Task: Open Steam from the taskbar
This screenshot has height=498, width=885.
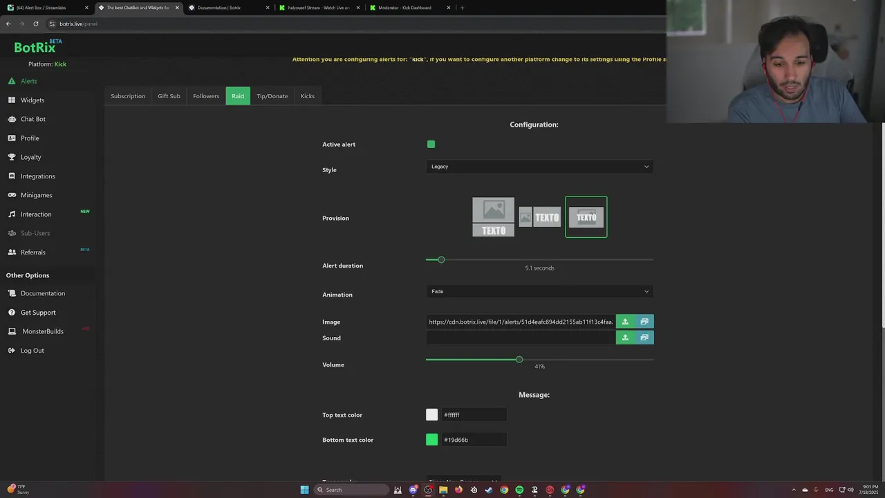Action: coord(489,490)
